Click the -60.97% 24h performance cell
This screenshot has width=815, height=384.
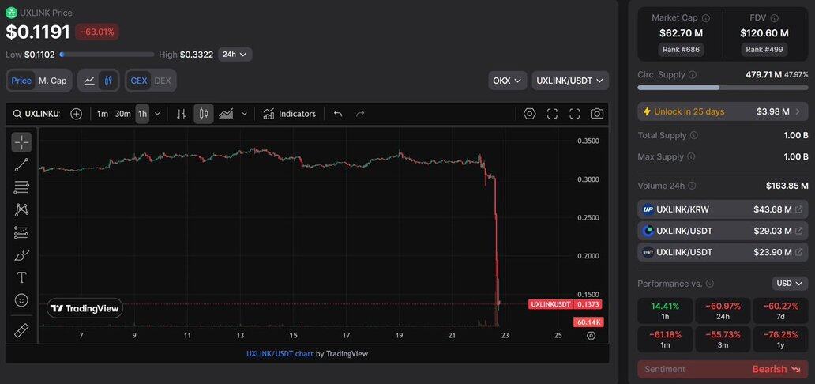click(723, 311)
